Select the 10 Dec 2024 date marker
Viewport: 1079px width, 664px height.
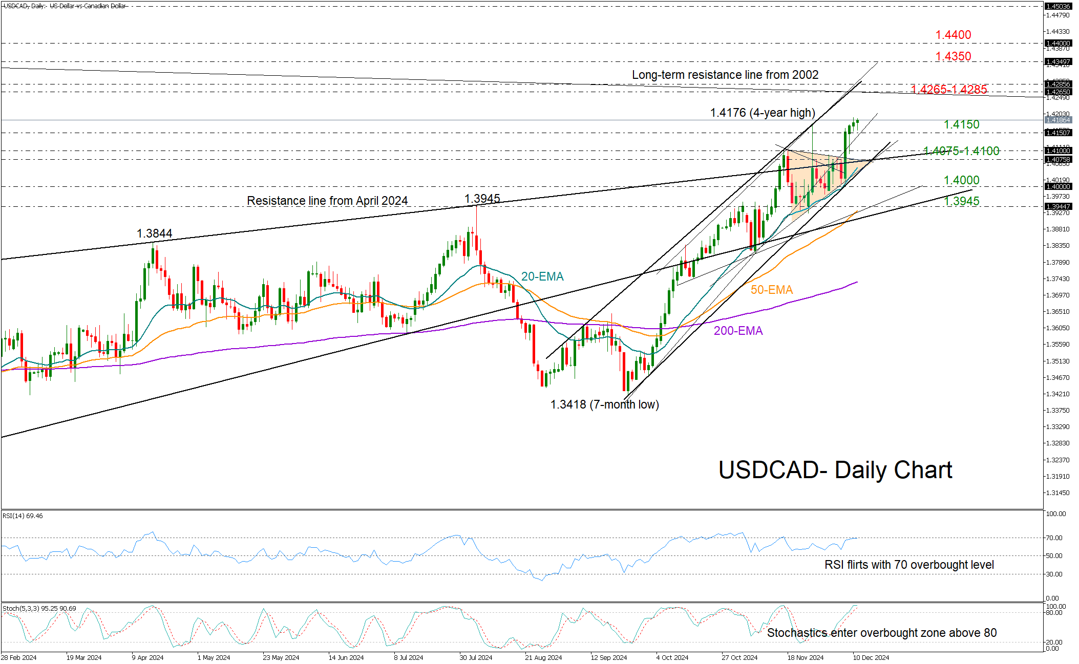pos(871,657)
